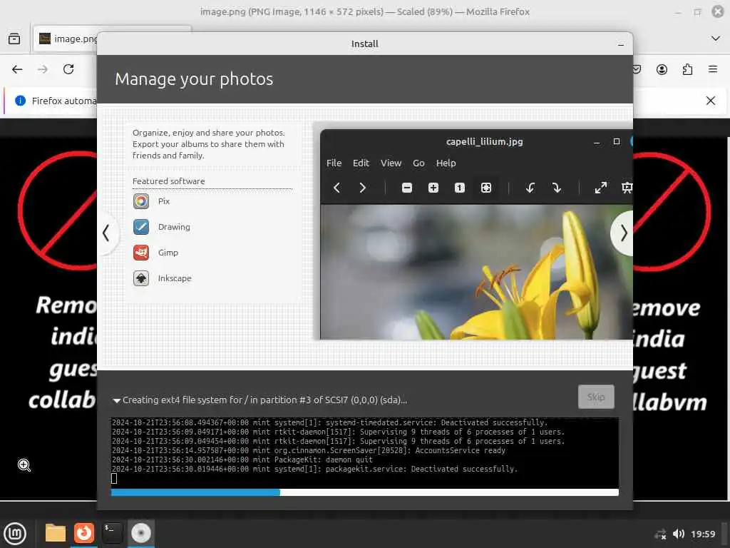Open View menu in image viewer
Image resolution: width=730 pixels, height=548 pixels.
(x=391, y=163)
